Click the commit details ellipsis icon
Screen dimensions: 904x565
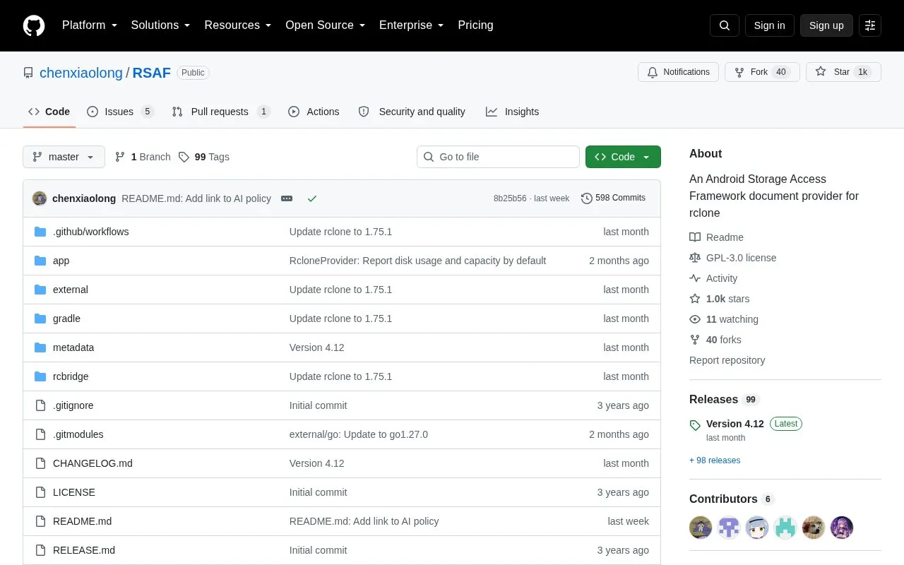point(287,198)
